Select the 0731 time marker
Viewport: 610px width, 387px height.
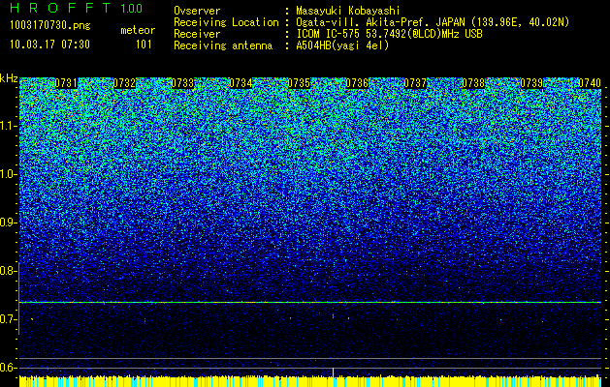(x=66, y=83)
